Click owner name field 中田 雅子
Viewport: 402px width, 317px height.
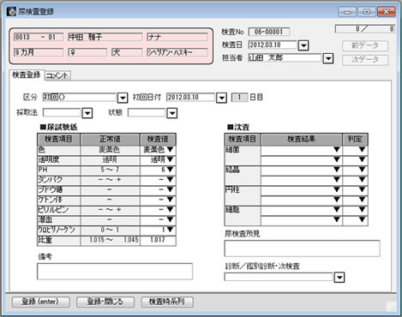pos(105,37)
